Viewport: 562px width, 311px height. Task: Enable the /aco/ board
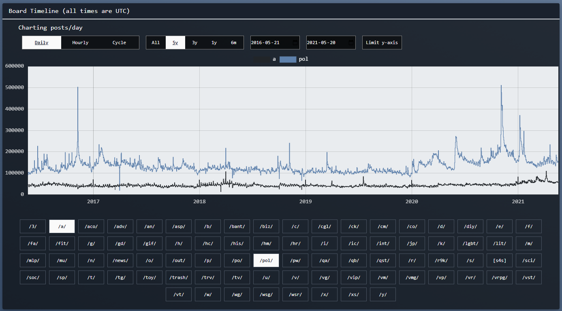pyautogui.click(x=91, y=226)
